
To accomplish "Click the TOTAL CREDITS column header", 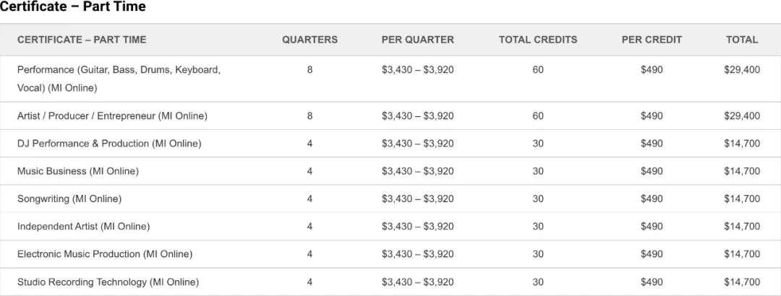I will (538, 40).
